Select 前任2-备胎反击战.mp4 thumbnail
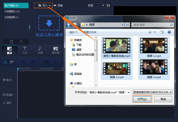 [117, 48]
